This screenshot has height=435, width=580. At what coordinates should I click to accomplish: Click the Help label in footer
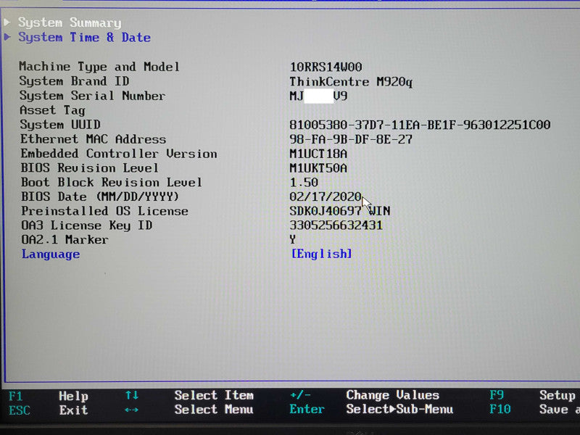(x=73, y=397)
